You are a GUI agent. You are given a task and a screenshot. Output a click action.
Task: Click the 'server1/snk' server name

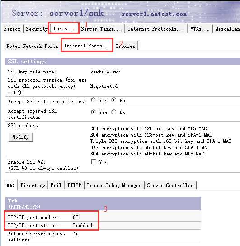coord(76,13)
